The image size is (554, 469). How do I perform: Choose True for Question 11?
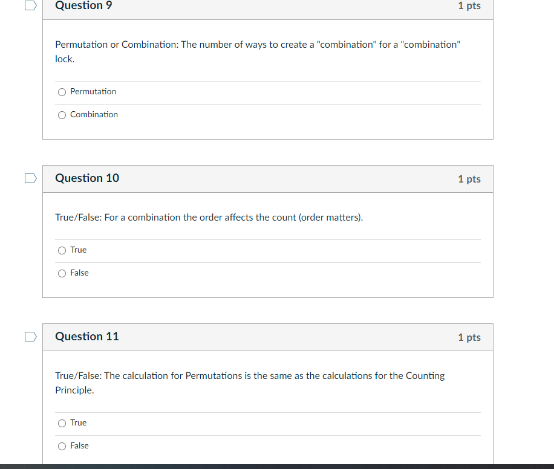[x=62, y=423]
